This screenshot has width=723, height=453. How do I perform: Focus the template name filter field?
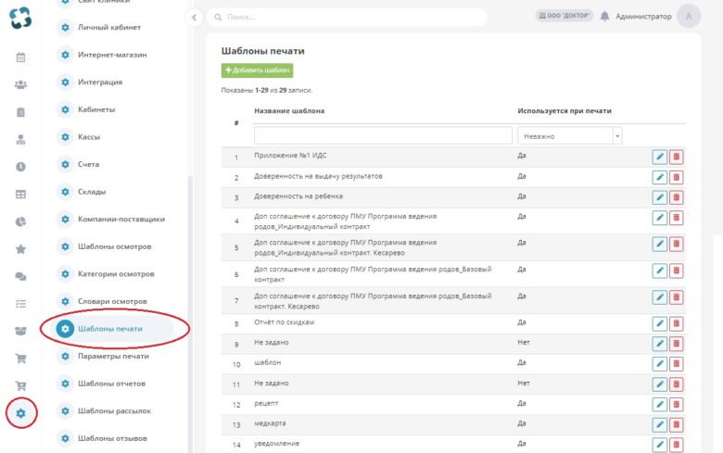click(x=383, y=136)
